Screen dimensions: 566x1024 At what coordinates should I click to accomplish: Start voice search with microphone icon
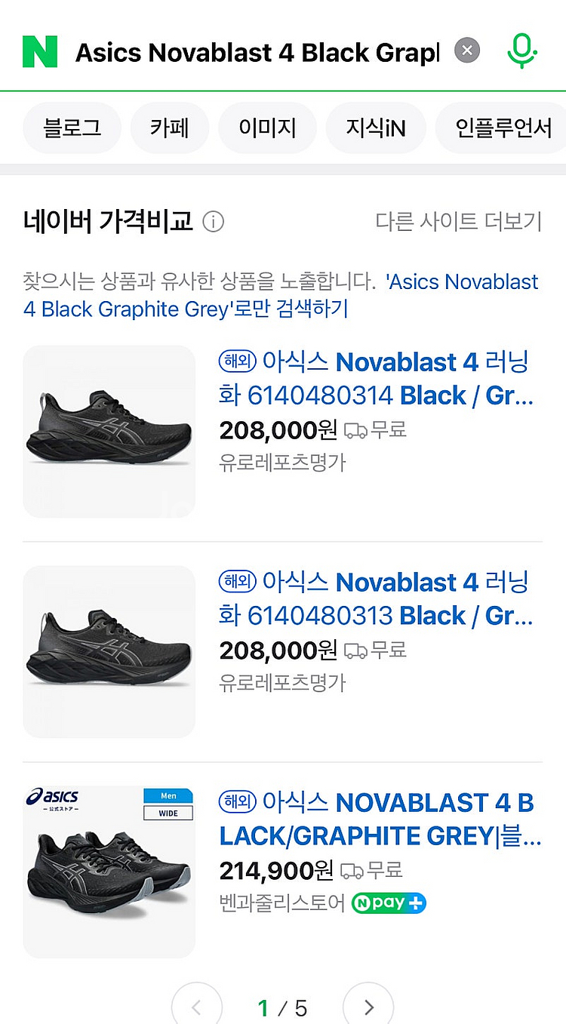click(x=521, y=51)
